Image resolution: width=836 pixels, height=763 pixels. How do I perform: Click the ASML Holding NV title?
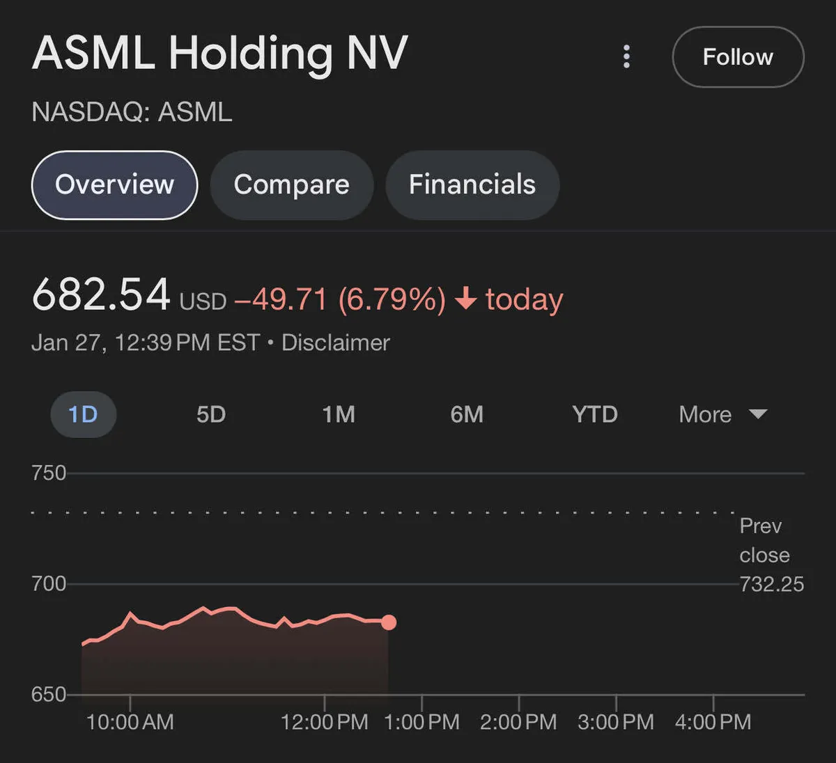(220, 54)
